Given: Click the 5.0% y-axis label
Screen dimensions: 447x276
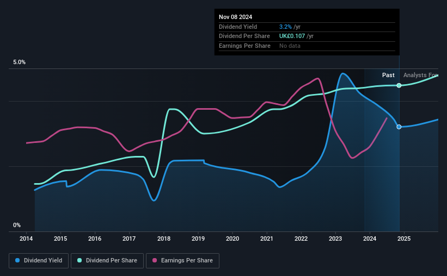Looking at the screenshot, I should [20, 62].
